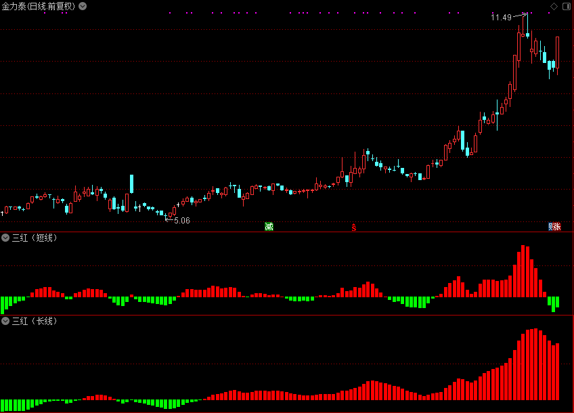This screenshot has width=574, height=413.
Task: Click the red $ marker on the time axis
Action: pos(353,227)
